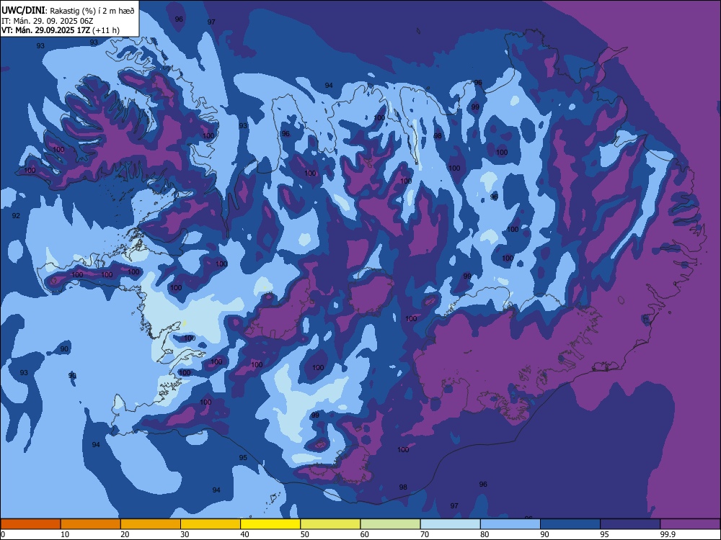Click the bright yellow 40–50 legend swatch

[x=270, y=524]
